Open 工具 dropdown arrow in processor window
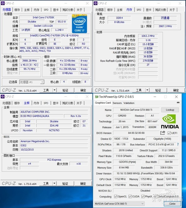The image size is (186, 208). (x=55, y=90)
